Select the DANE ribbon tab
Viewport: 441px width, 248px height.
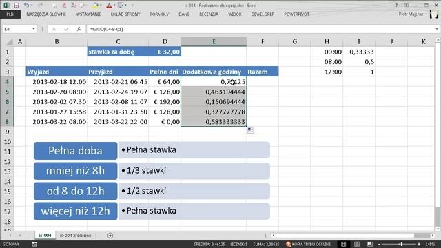[x=184, y=14]
